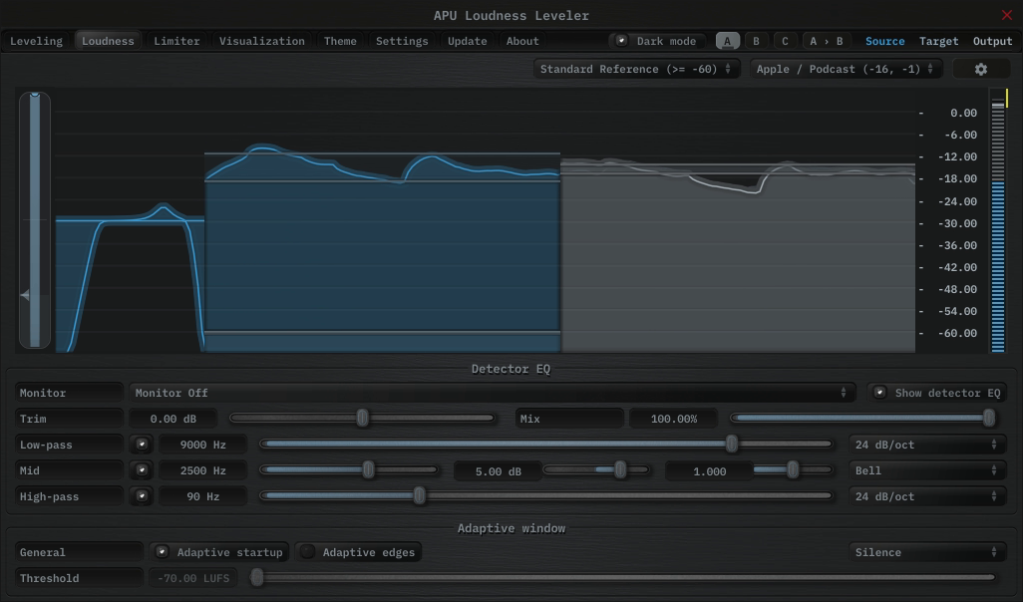Disable the Mid band enable button
Screen dimensions: 1023x602
click(142, 469)
